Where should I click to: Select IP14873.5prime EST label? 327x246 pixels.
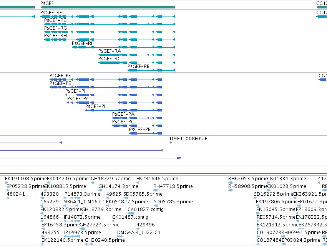coord(82,217)
